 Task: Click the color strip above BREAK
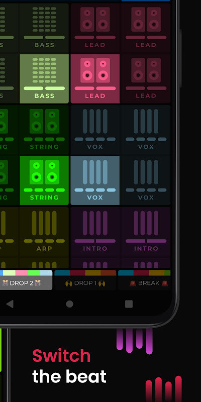coord(144,273)
